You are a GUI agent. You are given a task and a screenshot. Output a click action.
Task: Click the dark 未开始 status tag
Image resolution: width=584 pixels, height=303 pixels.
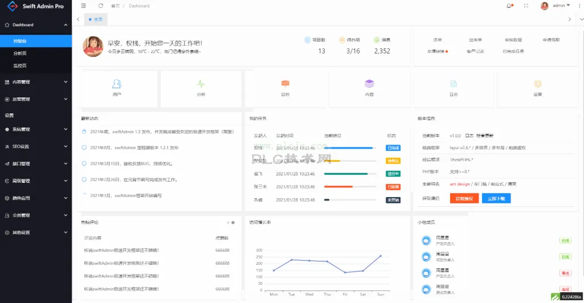click(393, 200)
